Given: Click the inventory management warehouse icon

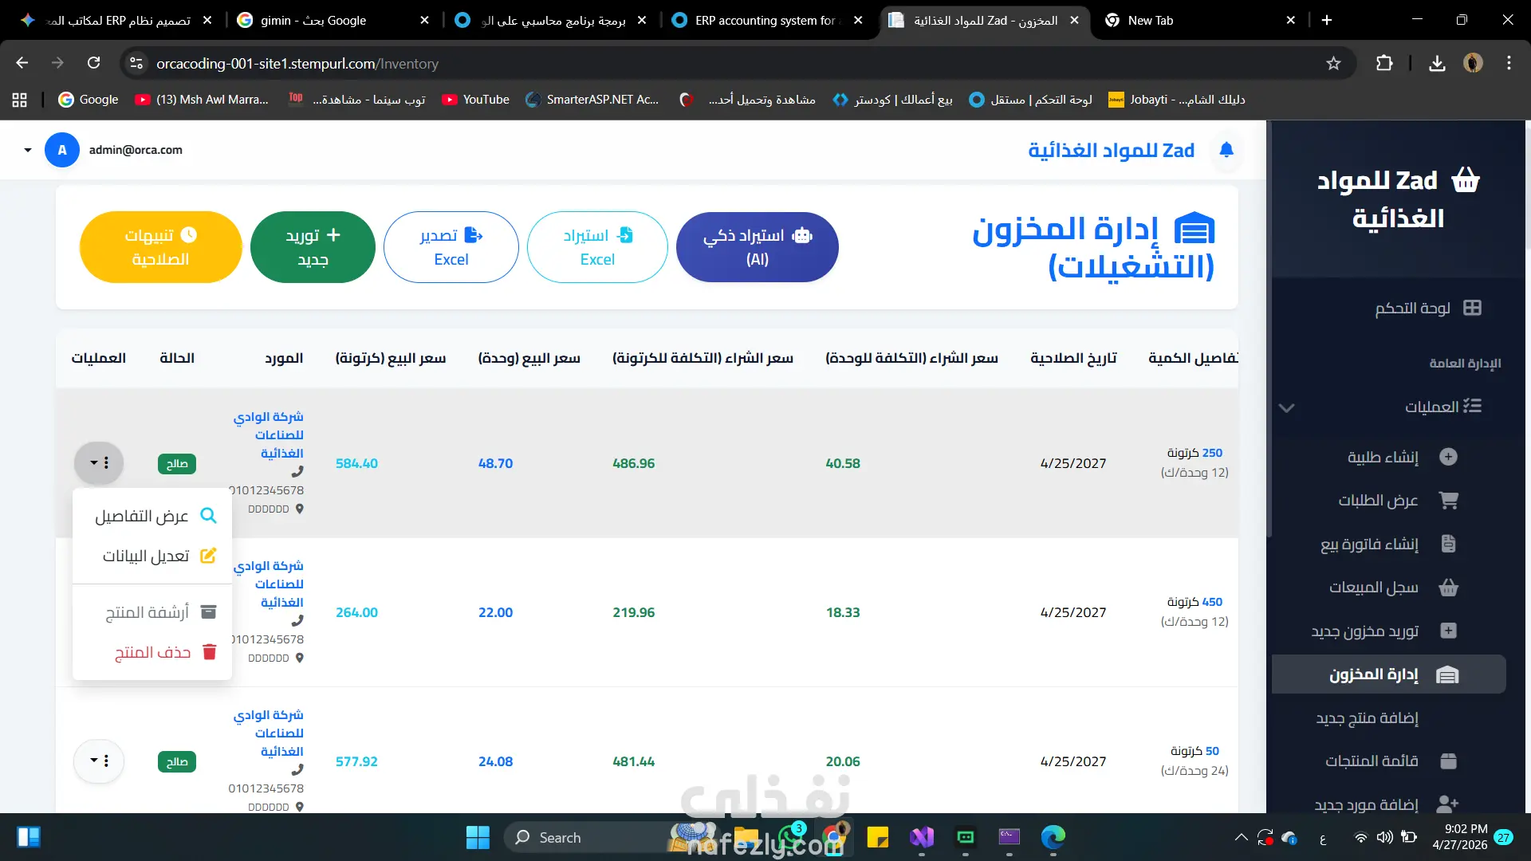Looking at the screenshot, I should point(1447,675).
